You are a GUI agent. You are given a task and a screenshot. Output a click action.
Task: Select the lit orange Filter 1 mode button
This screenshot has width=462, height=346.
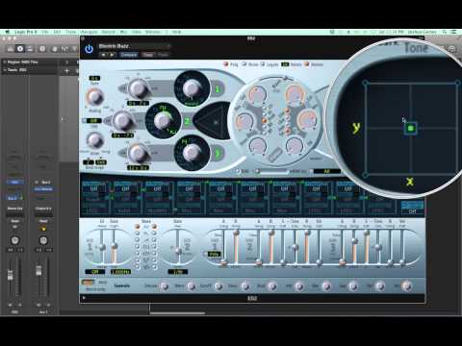tap(265, 121)
